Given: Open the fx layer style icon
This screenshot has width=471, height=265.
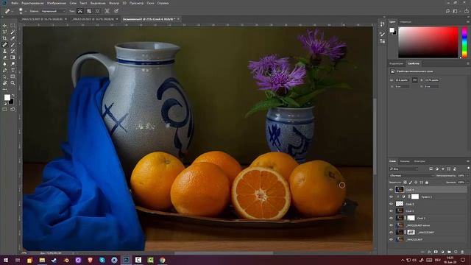Looking at the screenshot, I should (x=429, y=252).
